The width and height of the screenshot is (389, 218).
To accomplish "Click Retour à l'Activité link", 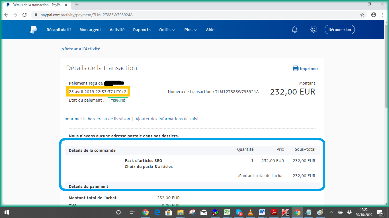I will coord(81,49).
